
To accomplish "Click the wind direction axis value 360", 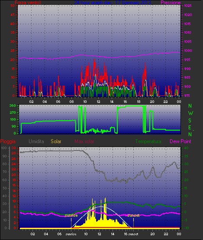I will (x=13, y=106).
